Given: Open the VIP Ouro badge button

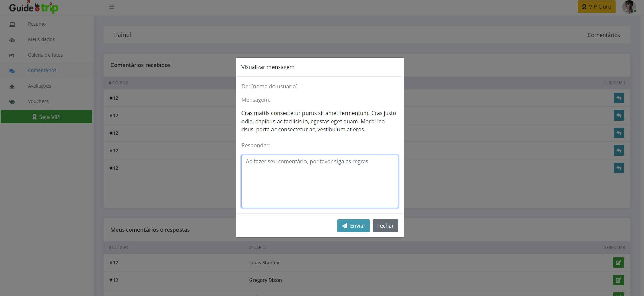Looking at the screenshot, I should pyautogui.click(x=597, y=7).
